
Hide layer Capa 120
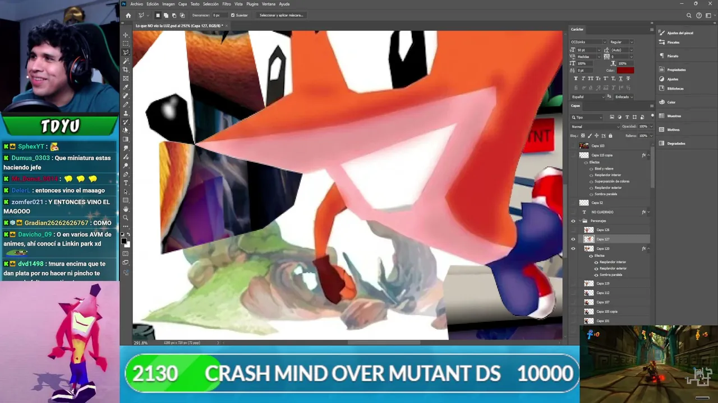pyautogui.click(x=573, y=249)
